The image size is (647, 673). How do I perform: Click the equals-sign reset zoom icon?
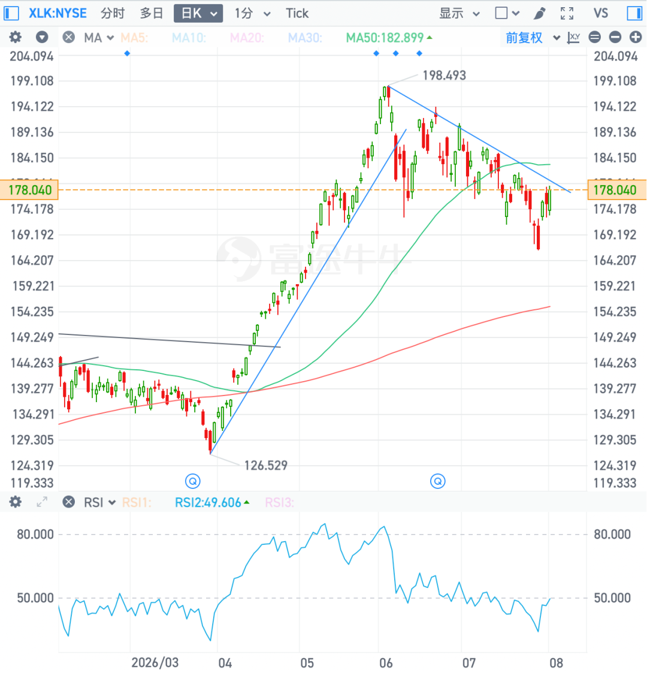tap(595, 37)
